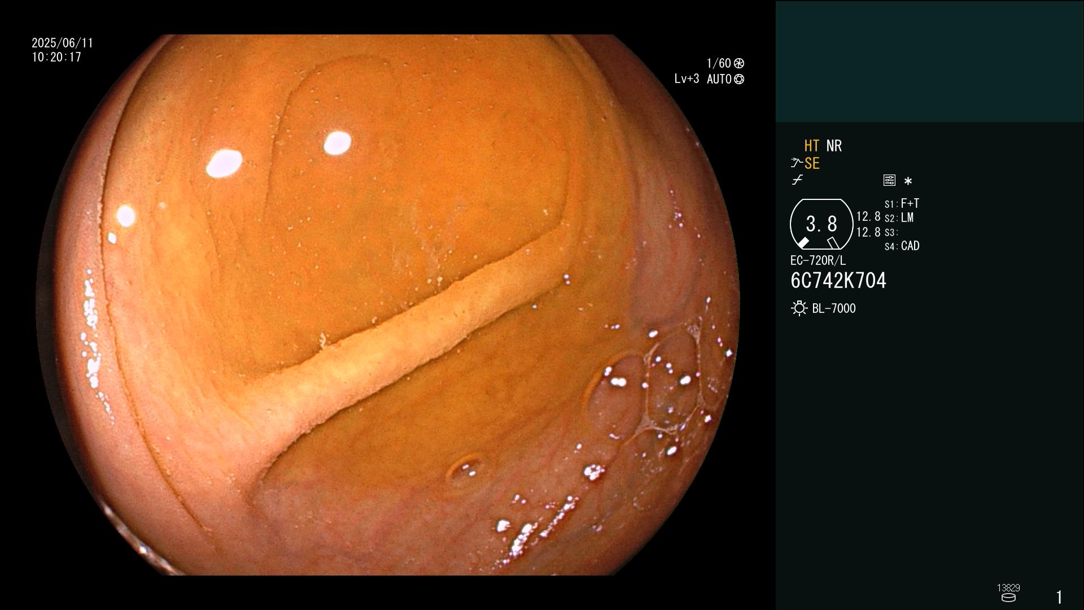Image resolution: width=1084 pixels, height=610 pixels.
Task: Click the BL-7000 light source label
Action: 834,308
